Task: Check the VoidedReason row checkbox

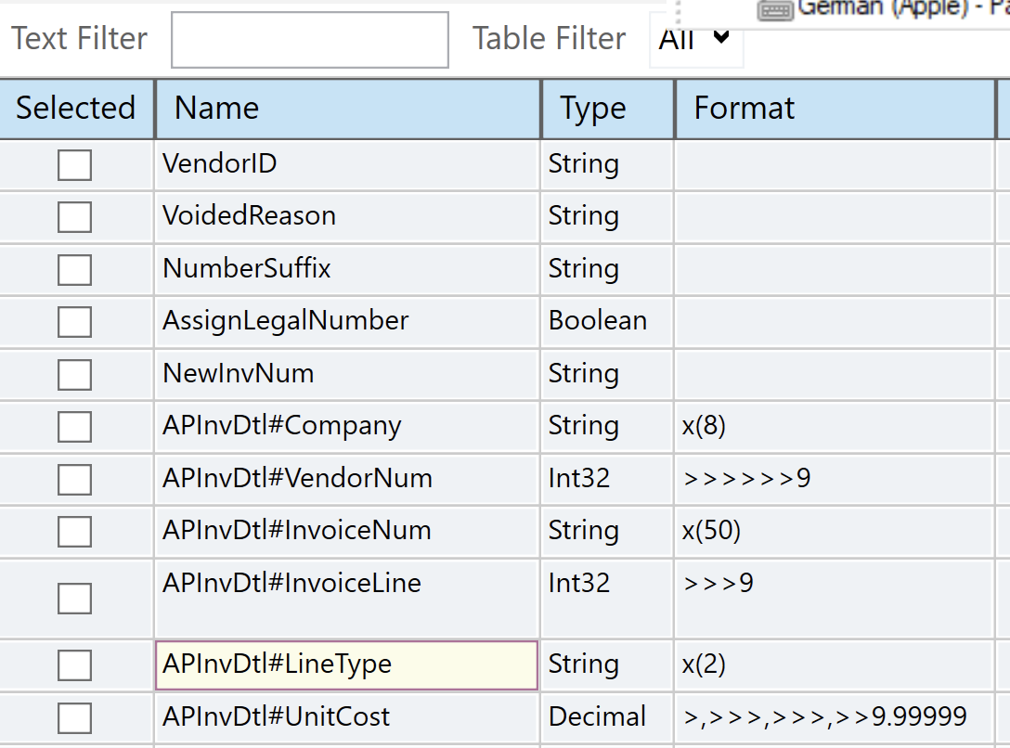Action: tap(74, 217)
